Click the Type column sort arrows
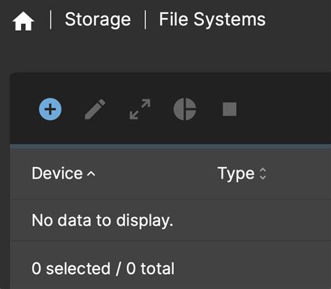 (x=263, y=174)
